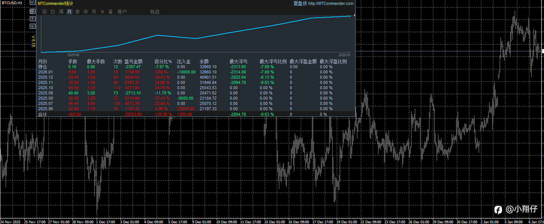Open the 币 currency tab
This screenshot has height=224, width=544.
coord(94,12)
